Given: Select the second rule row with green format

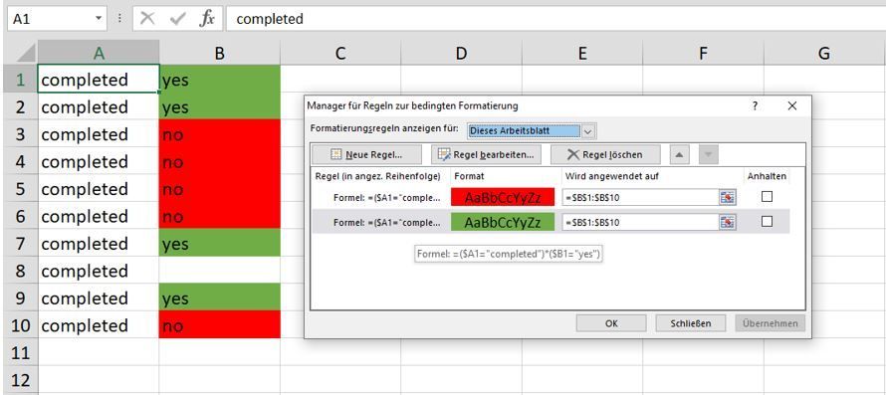Looking at the screenshot, I should [551, 222].
